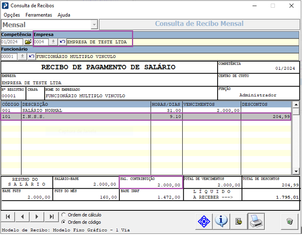This screenshot has width=302, height=235.
Task: Select the Ordem de cálculo option
Action: [81, 214]
